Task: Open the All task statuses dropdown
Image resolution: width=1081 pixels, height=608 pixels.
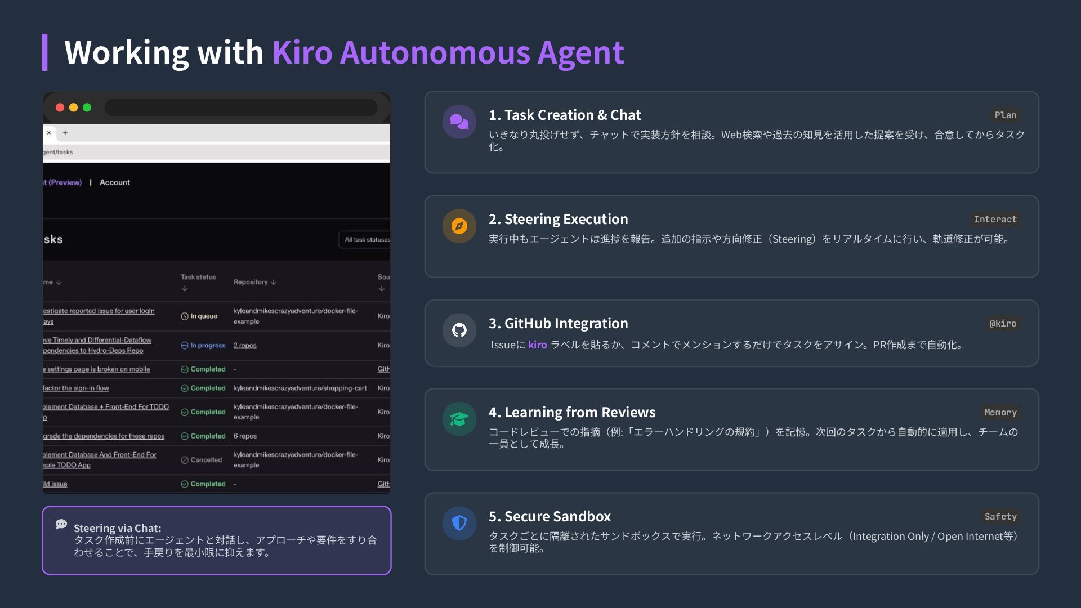Action: 365,239
